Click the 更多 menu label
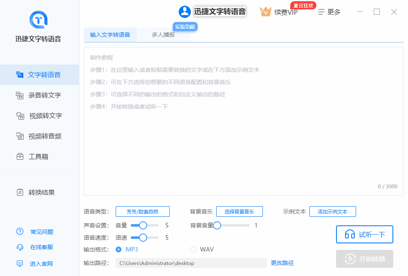408x276 pixels. pyautogui.click(x=334, y=12)
